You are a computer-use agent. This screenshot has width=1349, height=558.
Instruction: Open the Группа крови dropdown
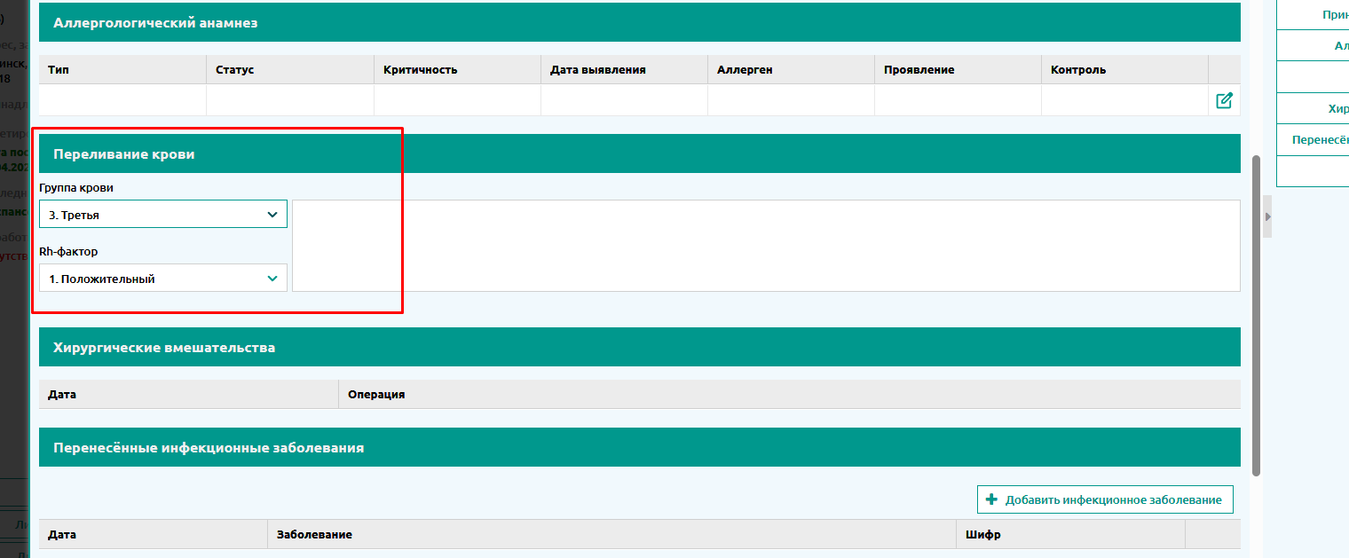163,215
